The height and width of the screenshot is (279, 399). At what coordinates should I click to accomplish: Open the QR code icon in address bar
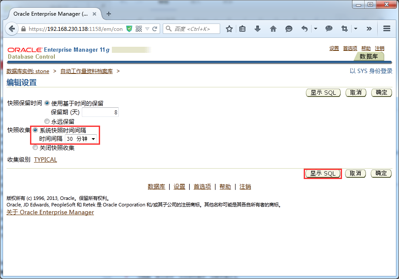(x=139, y=29)
